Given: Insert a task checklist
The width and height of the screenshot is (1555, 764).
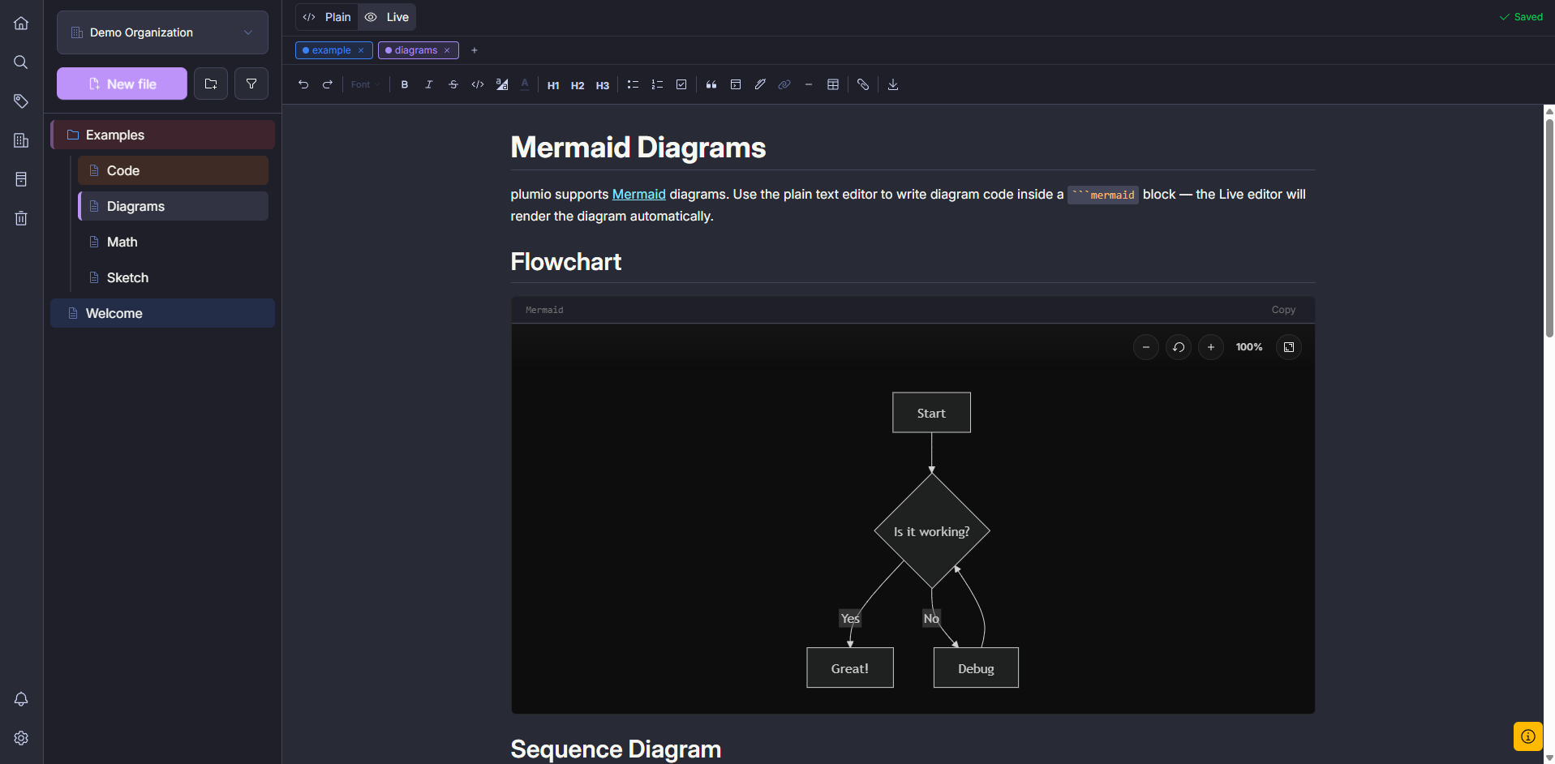Looking at the screenshot, I should click(681, 84).
